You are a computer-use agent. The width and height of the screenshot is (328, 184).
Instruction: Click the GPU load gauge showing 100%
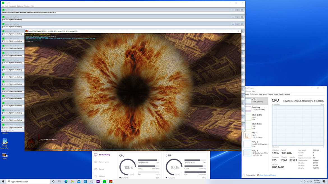coord(174,167)
